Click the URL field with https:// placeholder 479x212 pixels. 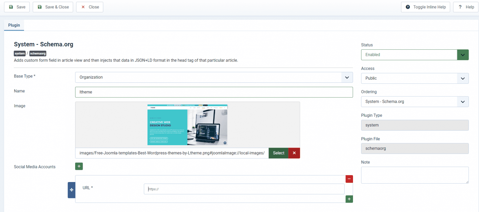(244, 189)
